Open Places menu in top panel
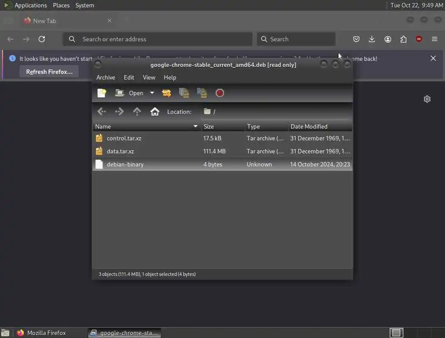The image size is (445, 338). [x=61, y=5]
